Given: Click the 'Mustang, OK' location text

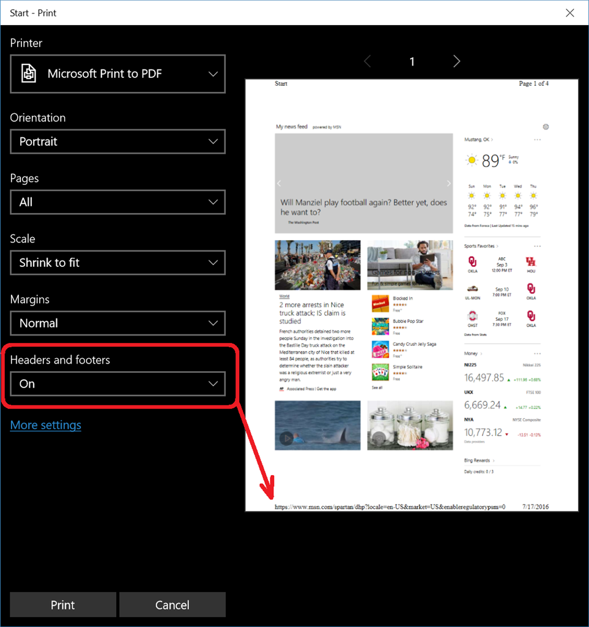Looking at the screenshot, I should point(477,140).
